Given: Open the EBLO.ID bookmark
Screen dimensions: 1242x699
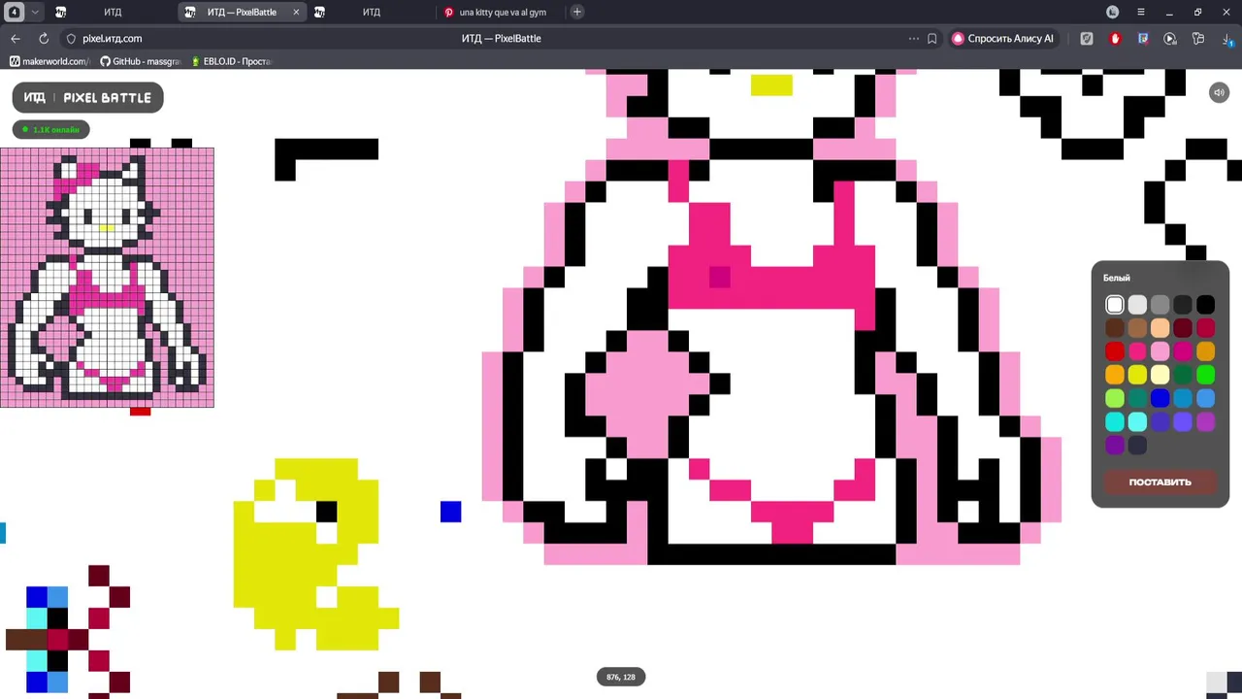Looking at the screenshot, I should [232, 61].
